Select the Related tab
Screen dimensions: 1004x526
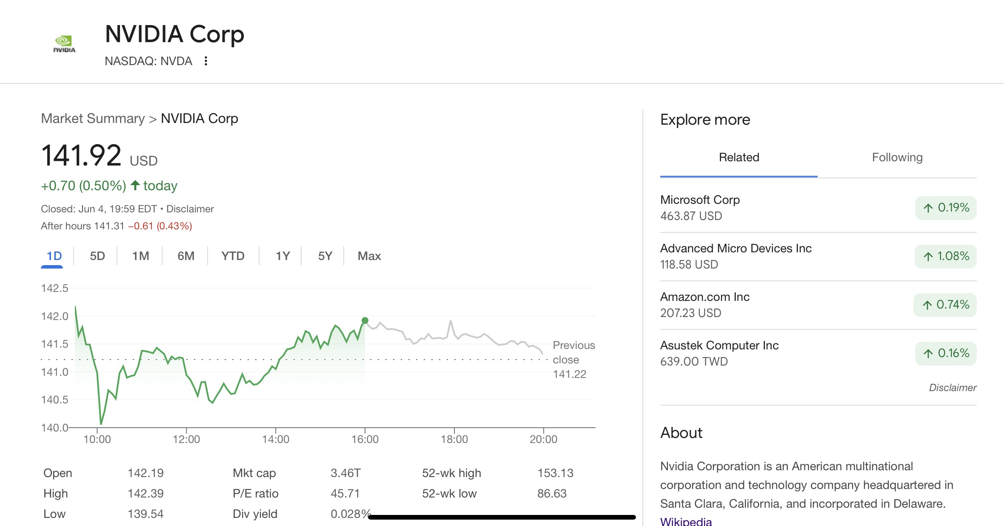pyautogui.click(x=739, y=157)
